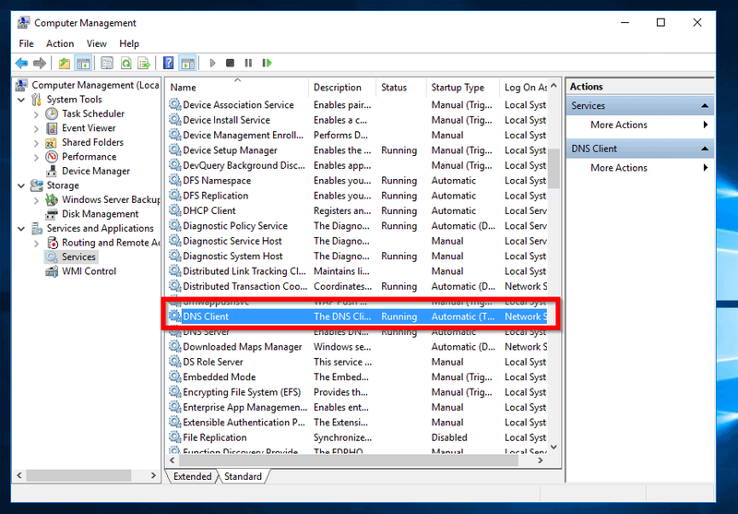Open More Actions under DNS Client

point(639,168)
